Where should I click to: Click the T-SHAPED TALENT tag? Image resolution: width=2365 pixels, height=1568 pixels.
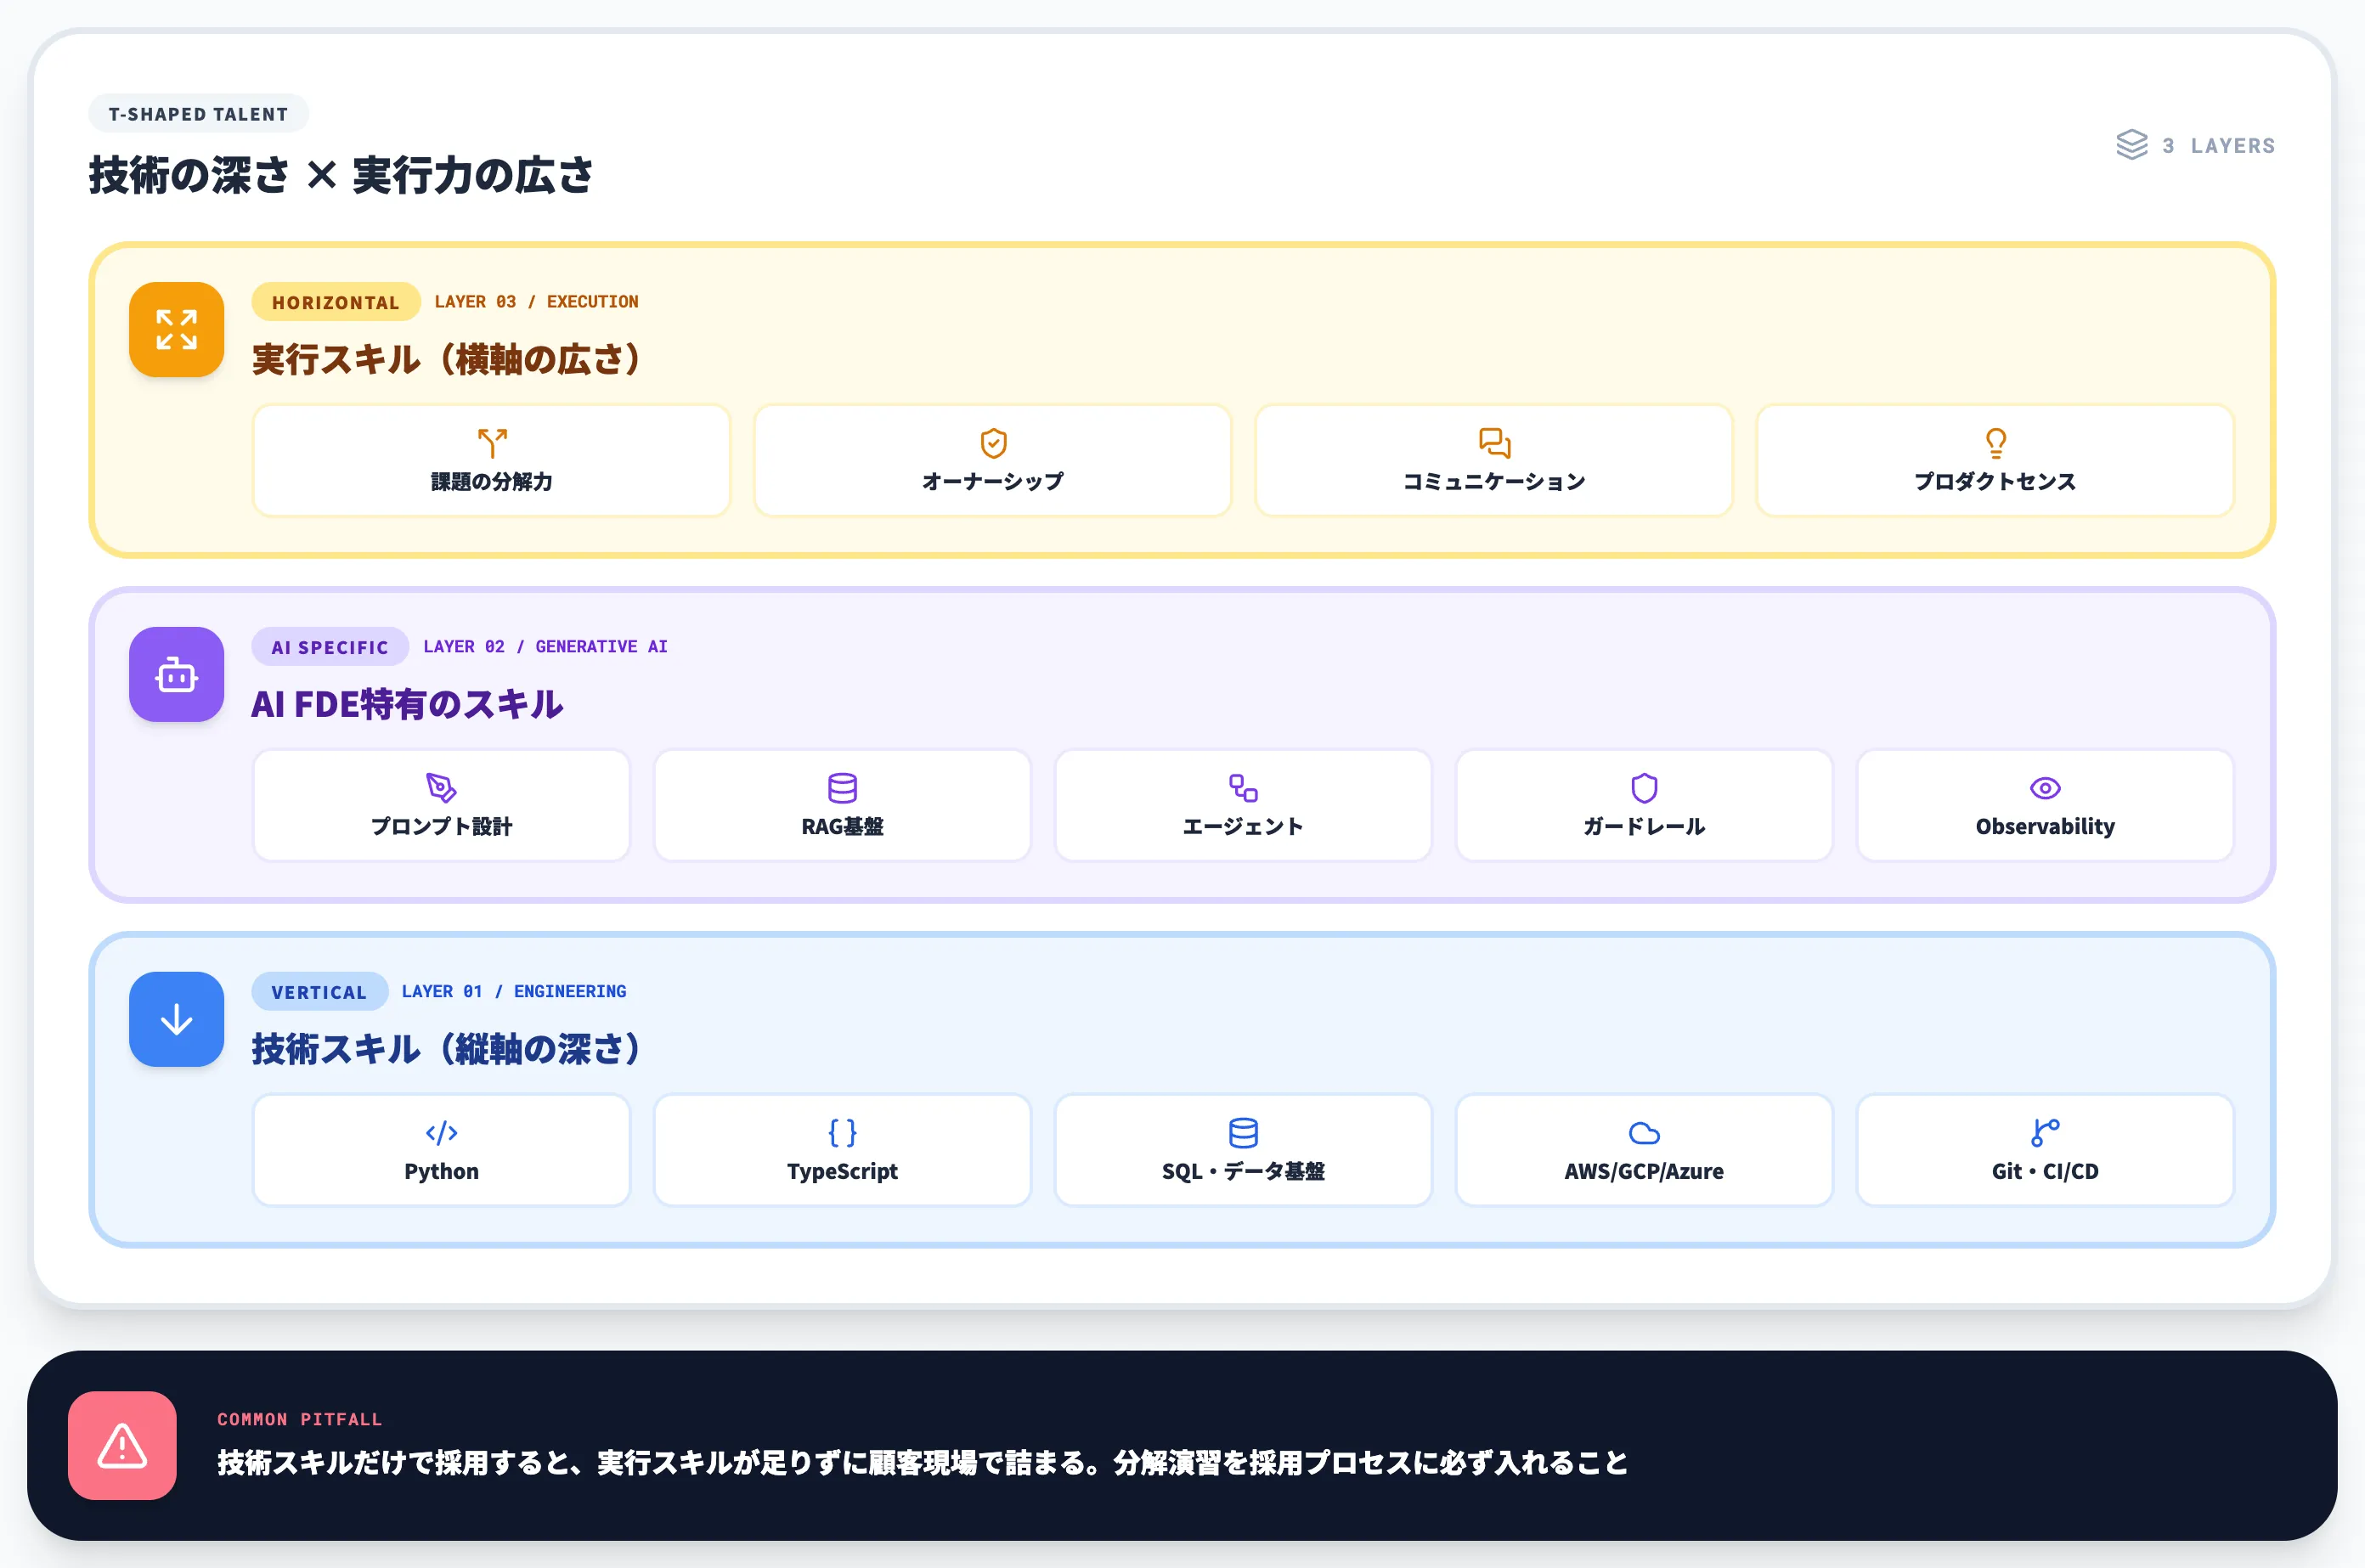pyautogui.click(x=198, y=114)
